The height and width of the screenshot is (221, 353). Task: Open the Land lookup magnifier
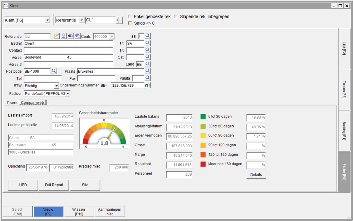[148, 64]
